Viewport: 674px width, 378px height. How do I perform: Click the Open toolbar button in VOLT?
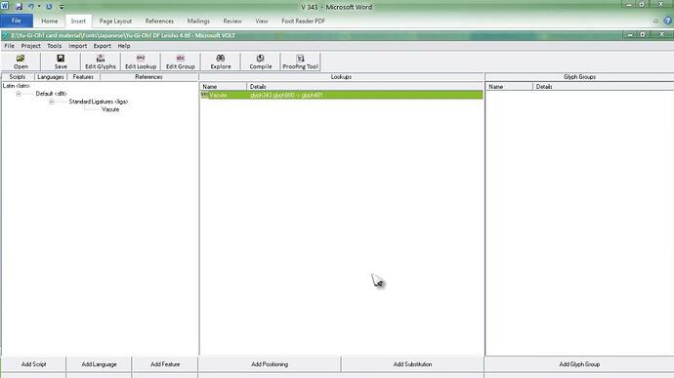point(21,62)
